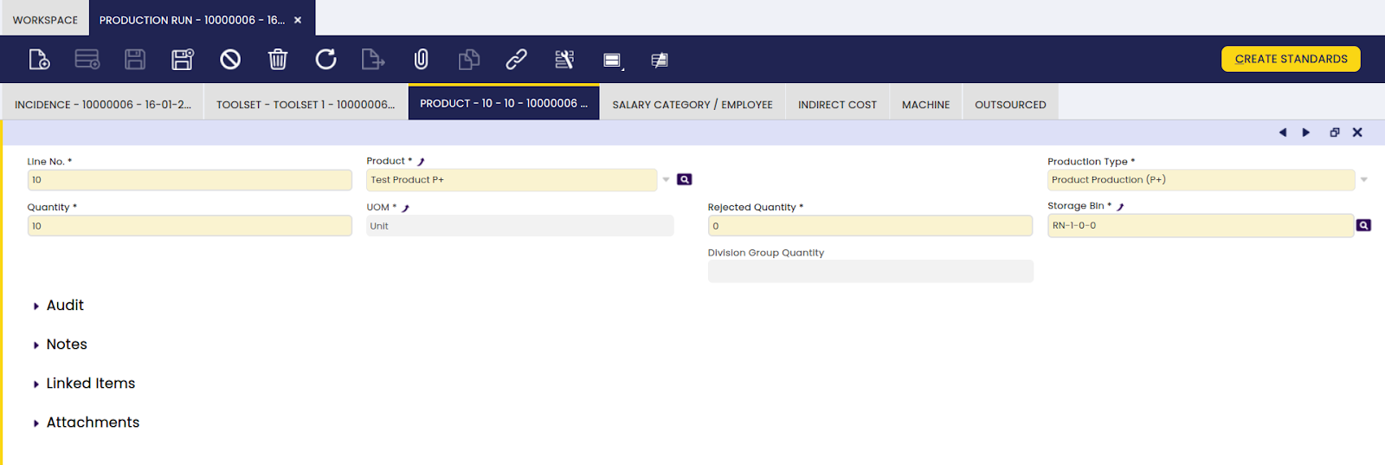Click the Create Standards button

(1291, 59)
